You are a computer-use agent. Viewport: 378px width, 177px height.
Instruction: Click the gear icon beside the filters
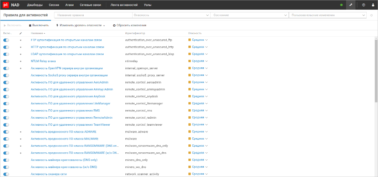coord(372,15)
